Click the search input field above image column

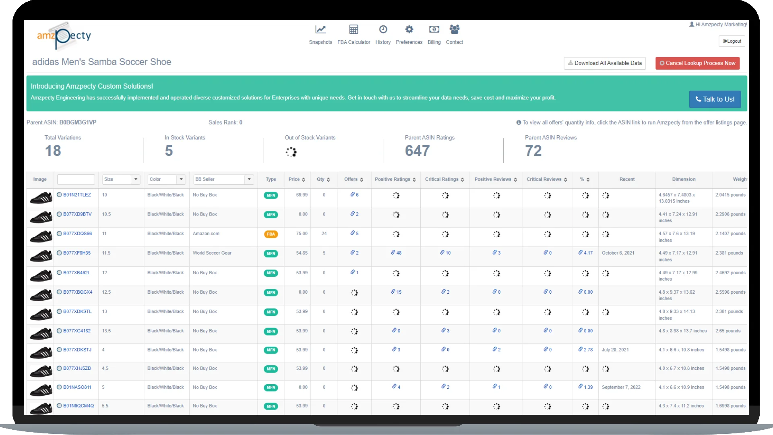[x=76, y=179]
